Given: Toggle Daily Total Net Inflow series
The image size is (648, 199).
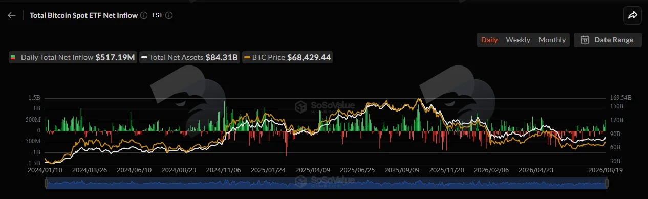Looking at the screenshot, I should tap(73, 57).
